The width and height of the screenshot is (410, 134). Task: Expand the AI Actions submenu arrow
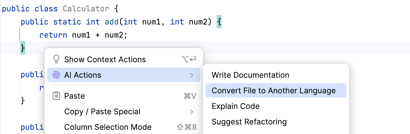(192, 75)
